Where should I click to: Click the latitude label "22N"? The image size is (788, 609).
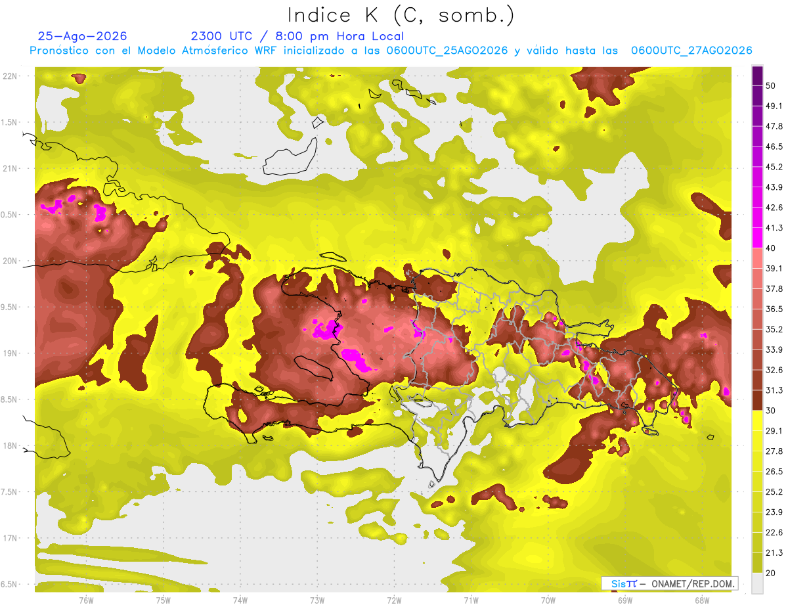click(10, 76)
